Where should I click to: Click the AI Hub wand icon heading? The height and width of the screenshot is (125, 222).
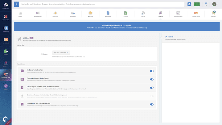(x=19, y=39)
